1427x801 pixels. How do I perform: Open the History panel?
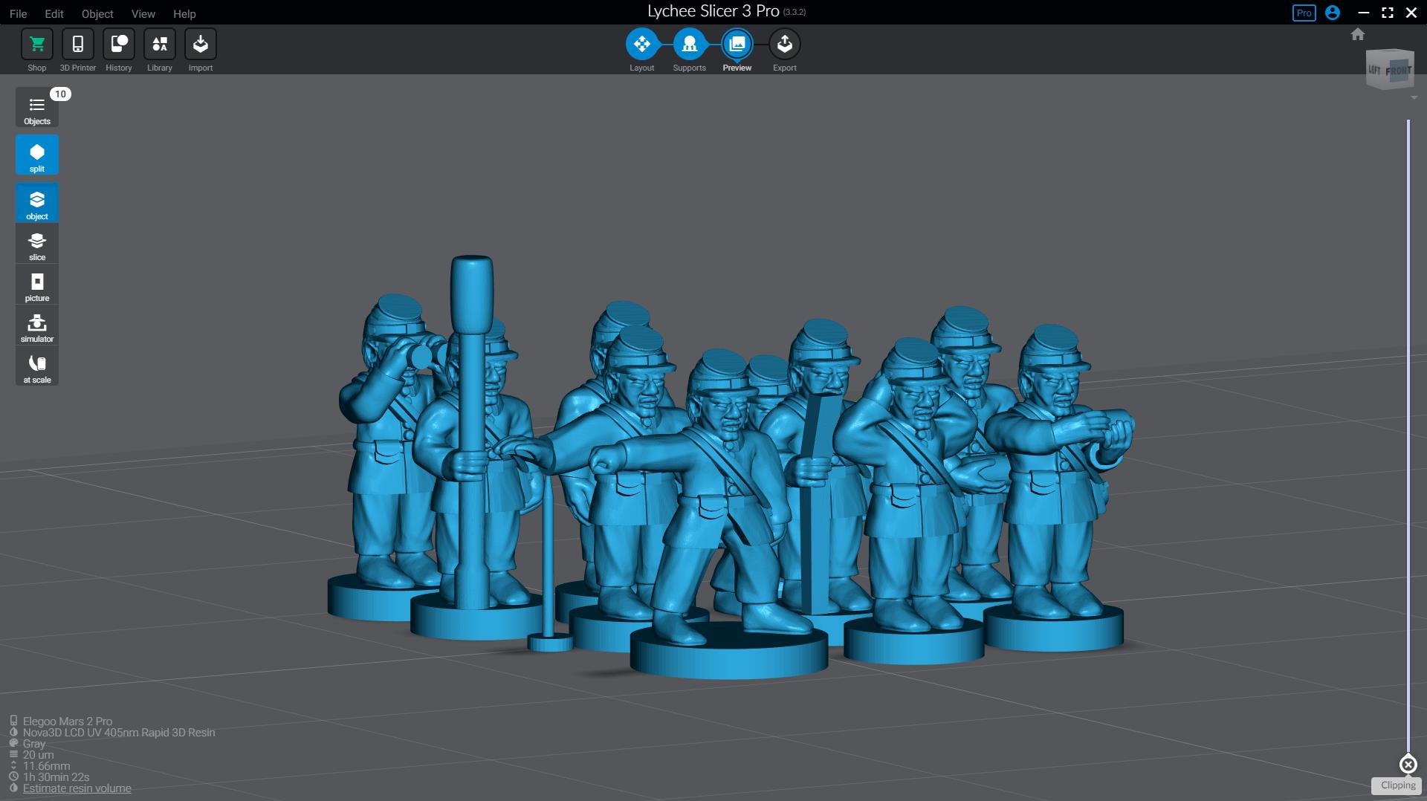(x=118, y=45)
